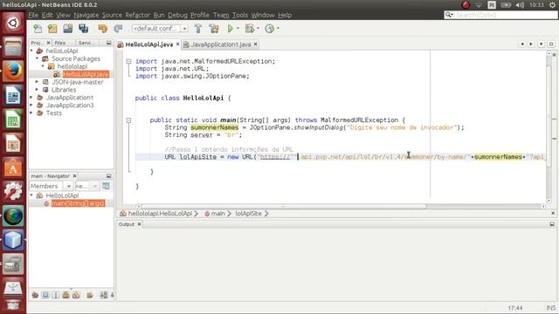Click the Redo toolbar icon
This screenshot has width=559, height=314.
pos(118,29)
